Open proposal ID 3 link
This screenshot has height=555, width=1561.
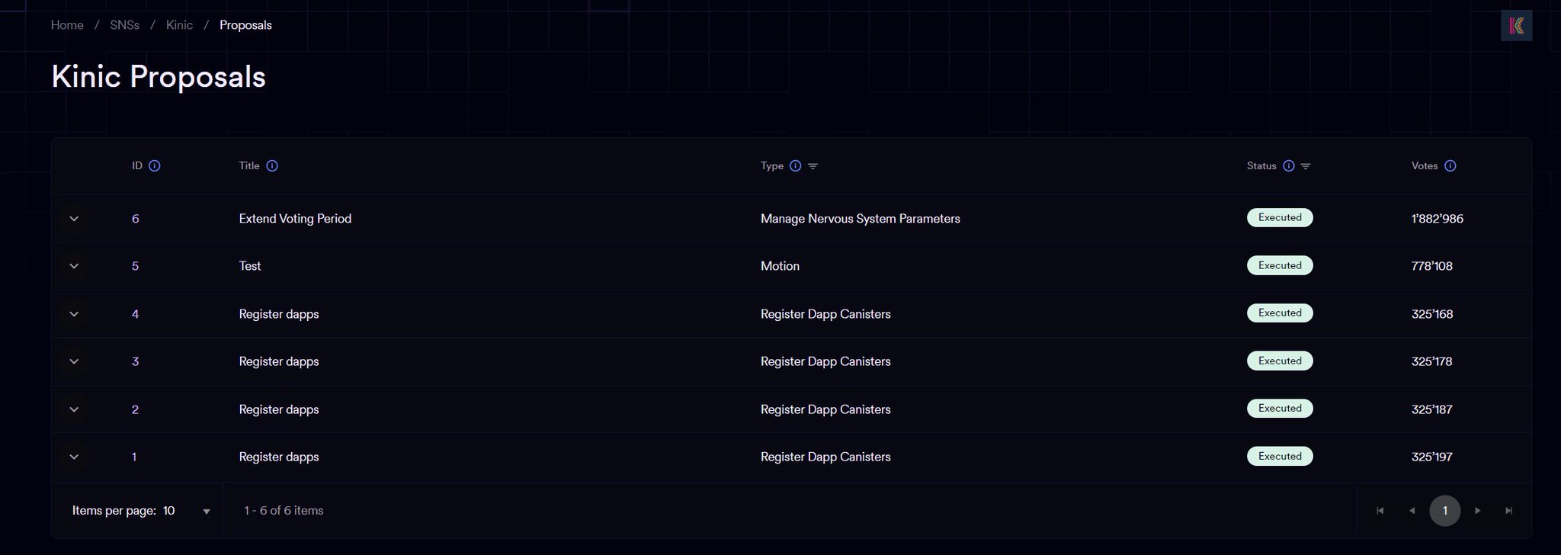(x=135, y=361)
